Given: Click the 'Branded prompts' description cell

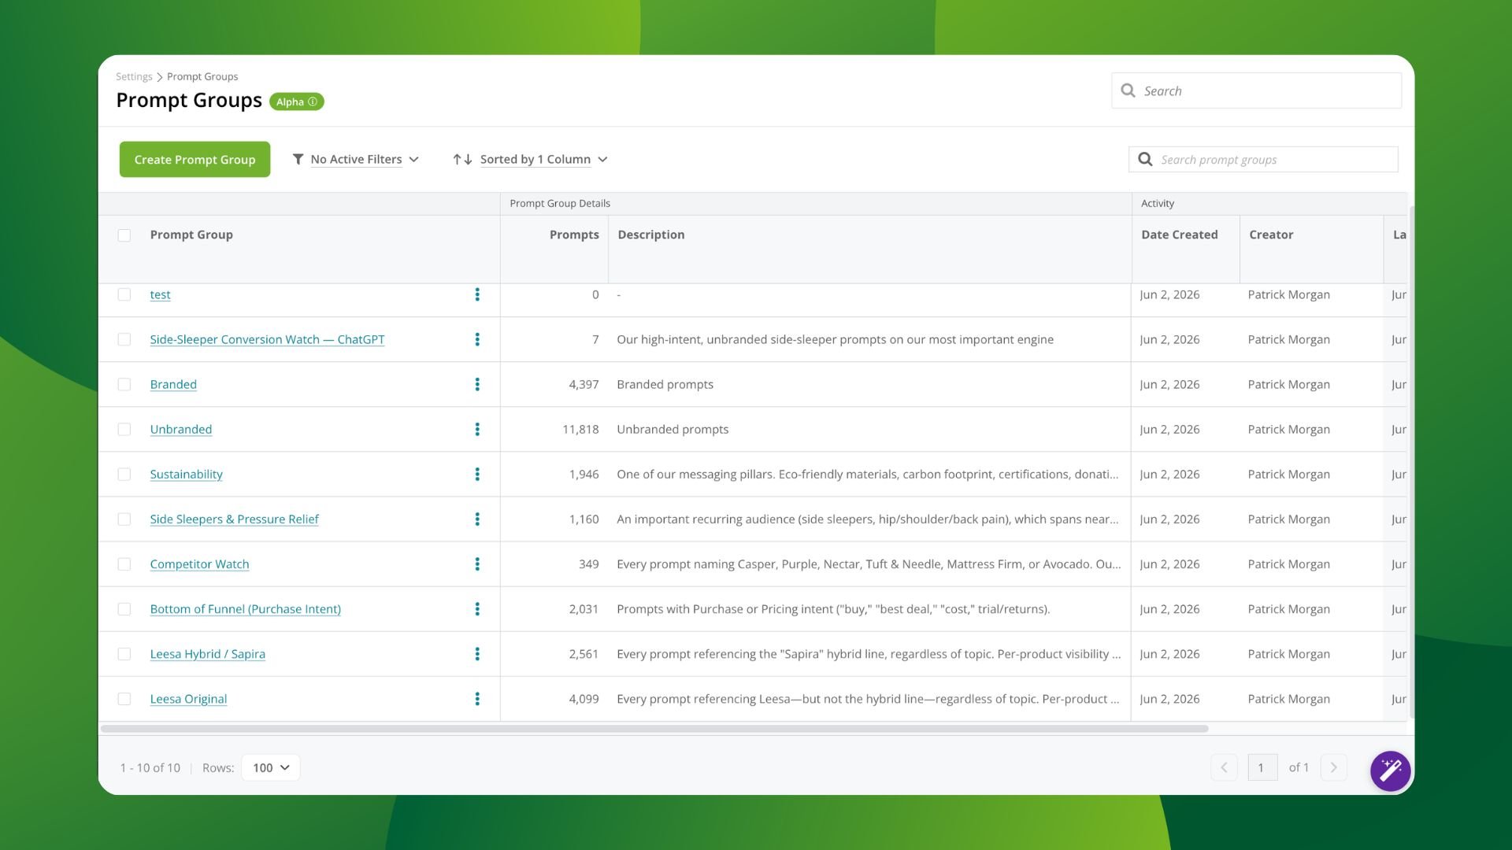Looking at the screenshot, I should [x=665, y=384].
